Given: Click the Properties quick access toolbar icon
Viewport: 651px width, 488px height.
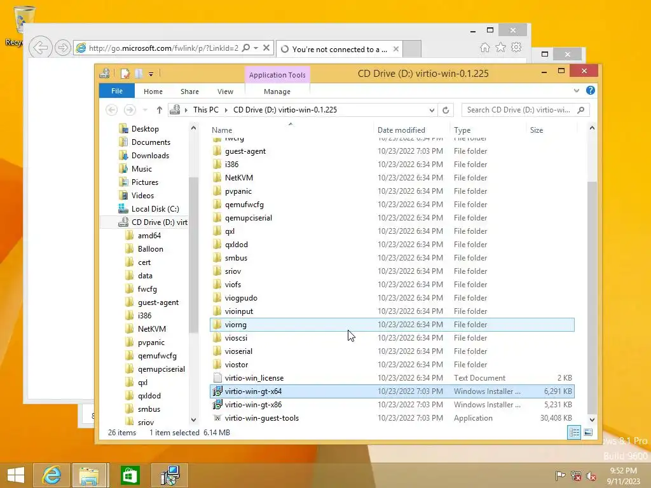Looking at the screenshot, I should (125, 74).
